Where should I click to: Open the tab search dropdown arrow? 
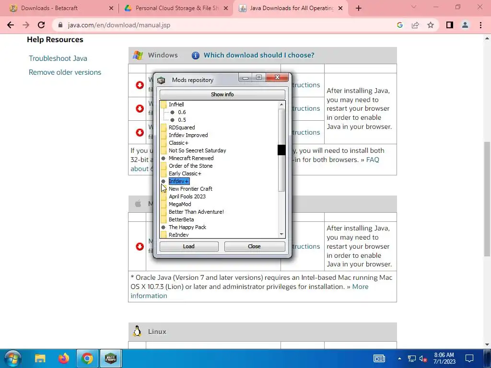click(x=414, y=7)
